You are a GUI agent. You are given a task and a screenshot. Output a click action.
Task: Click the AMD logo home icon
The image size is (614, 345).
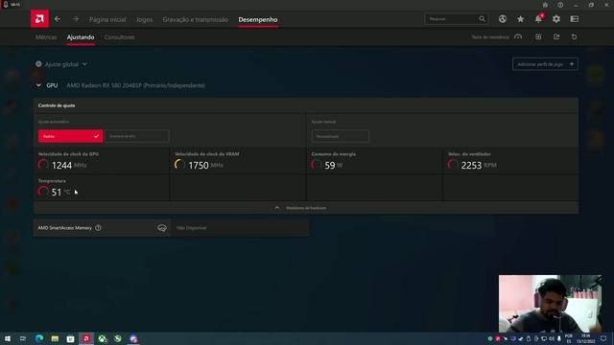(x=39, y=19)
